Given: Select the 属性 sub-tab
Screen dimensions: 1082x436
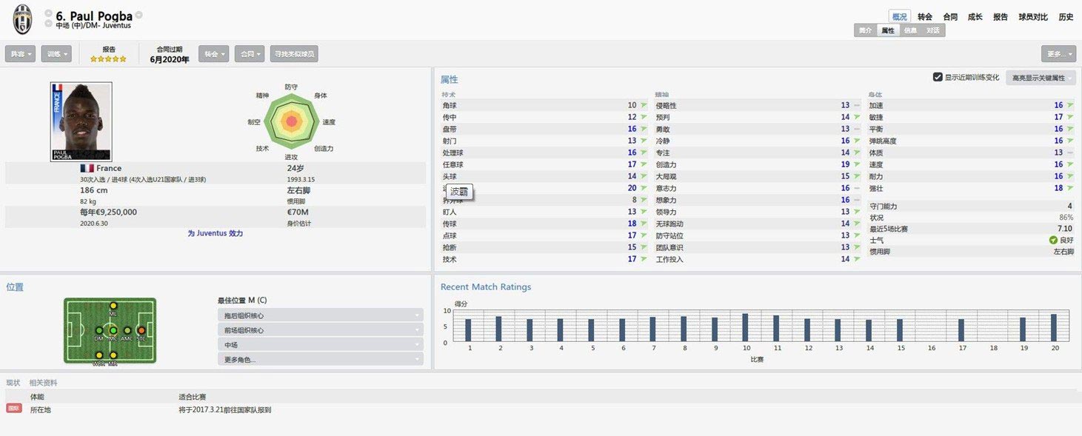Looking at the screenshot, I should click(888, 30).
